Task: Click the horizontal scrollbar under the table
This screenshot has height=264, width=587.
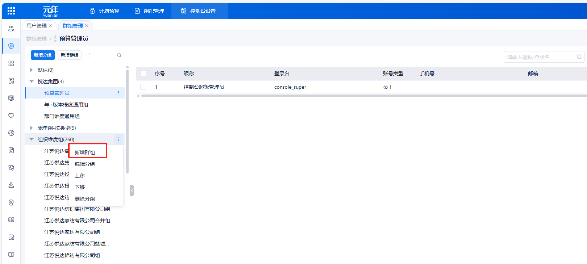Action: [x=362, y=96]
